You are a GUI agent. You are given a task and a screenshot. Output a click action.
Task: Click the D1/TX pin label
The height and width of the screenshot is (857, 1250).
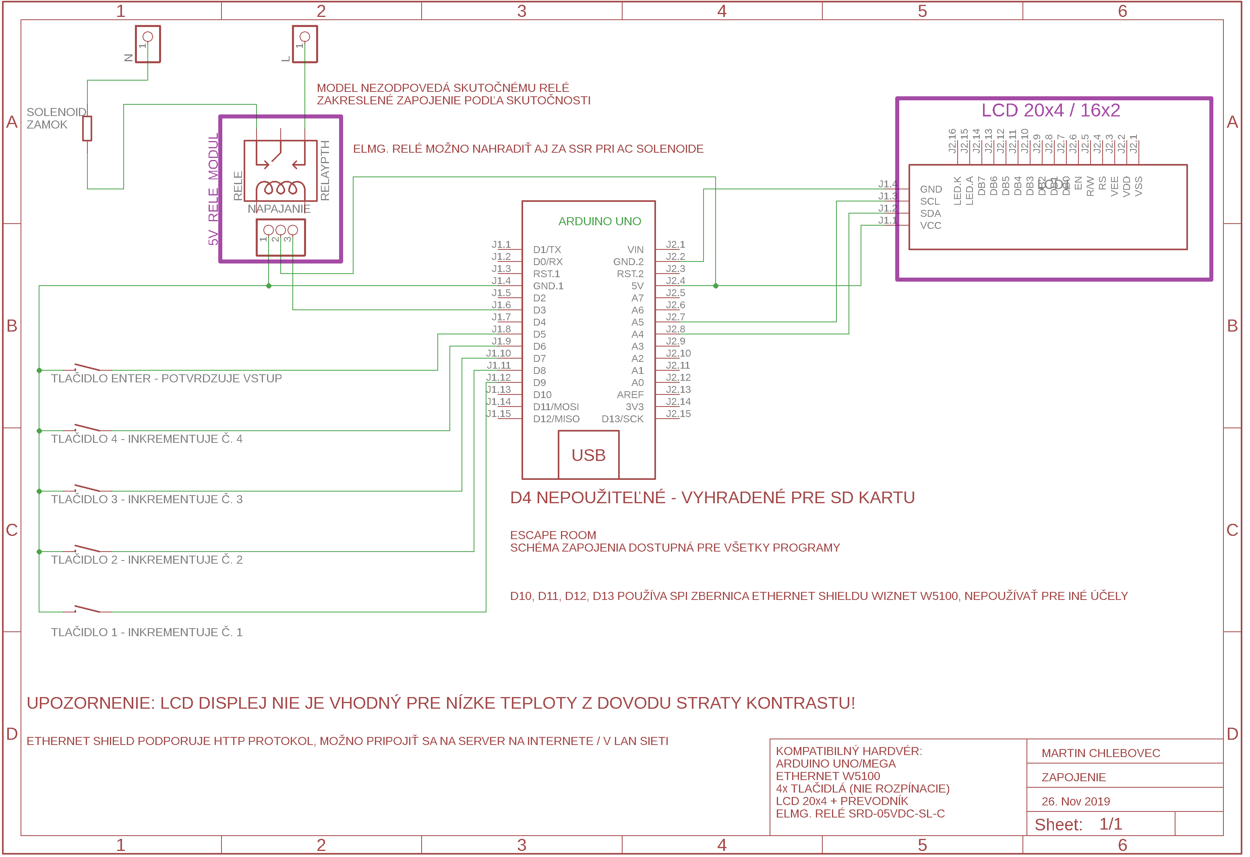[547, 250]
